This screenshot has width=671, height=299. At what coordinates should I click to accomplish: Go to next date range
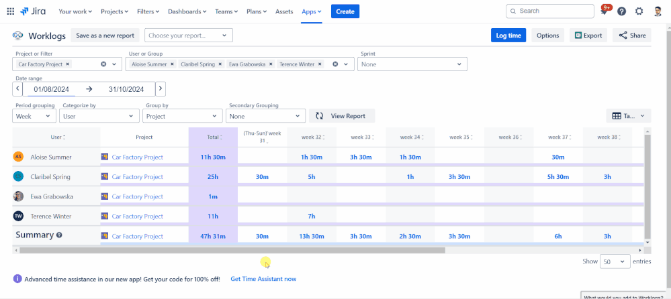(161, 89)
